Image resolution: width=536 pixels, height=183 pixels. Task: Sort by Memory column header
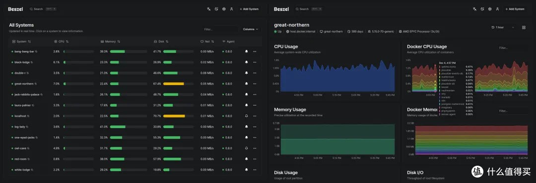(x=110, y=42)
